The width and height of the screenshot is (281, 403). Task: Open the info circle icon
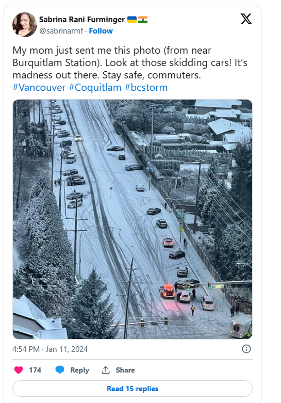(x=246, y=349)
